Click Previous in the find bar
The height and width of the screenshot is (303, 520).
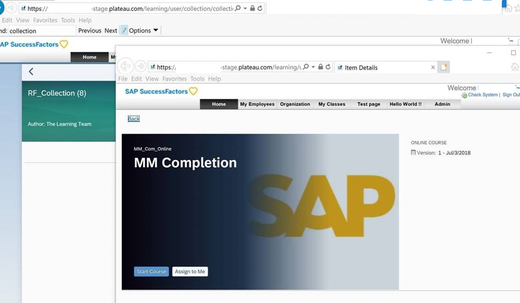click(x=90, y=31)
